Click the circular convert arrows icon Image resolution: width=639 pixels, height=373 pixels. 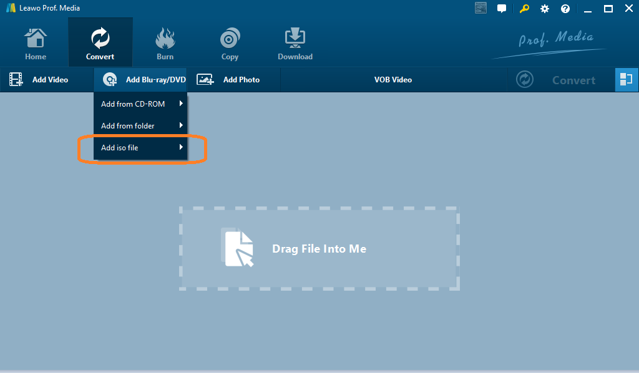(524, 79)
